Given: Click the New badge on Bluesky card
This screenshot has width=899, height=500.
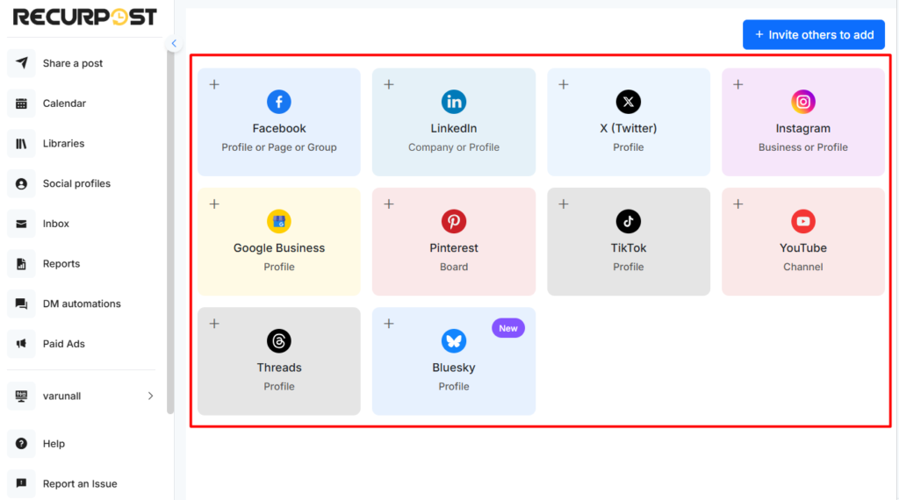Looking at the screenshot, I should tap(508, 328).
